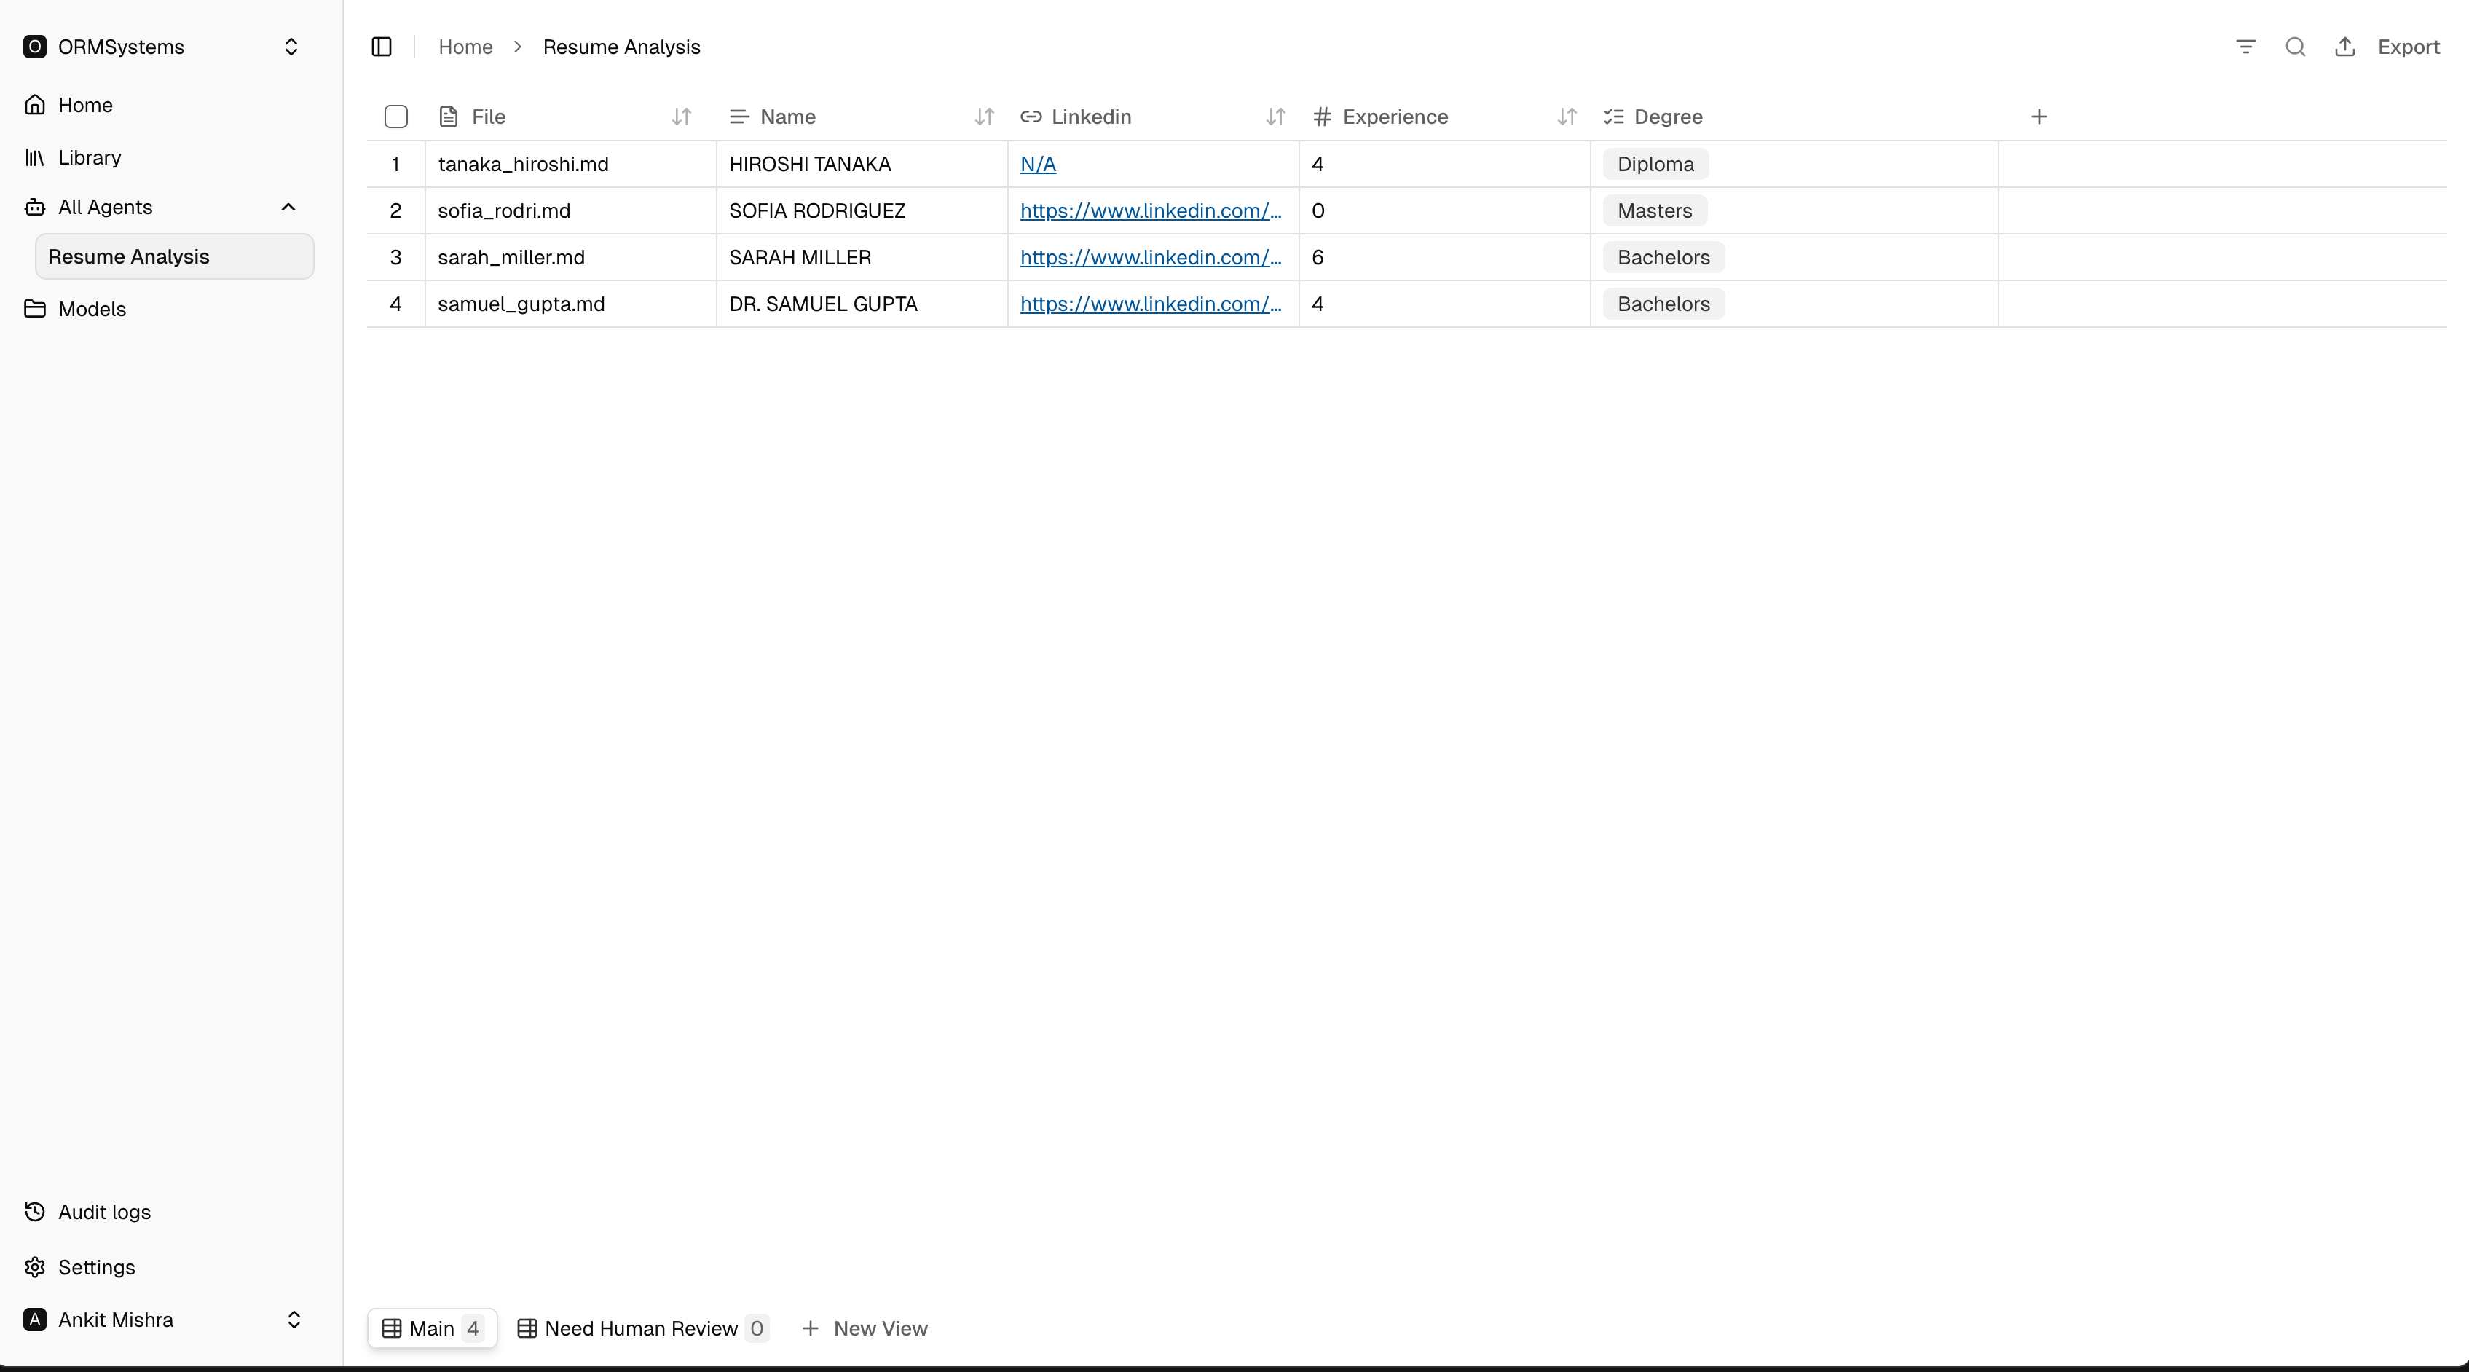Go to Home breadcrumb
The image size is (2469, 1372).
click(x=465, y=47)
